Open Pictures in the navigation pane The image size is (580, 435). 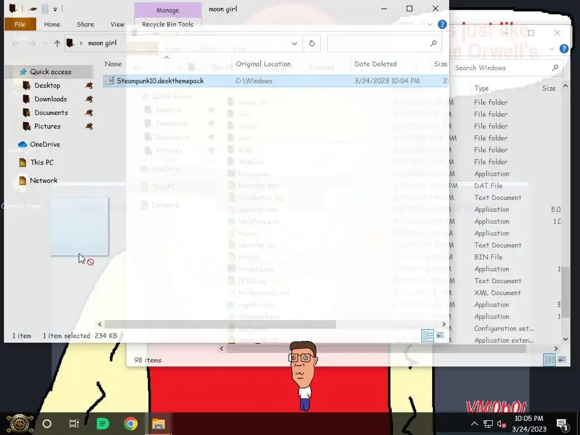click(47, 126)
